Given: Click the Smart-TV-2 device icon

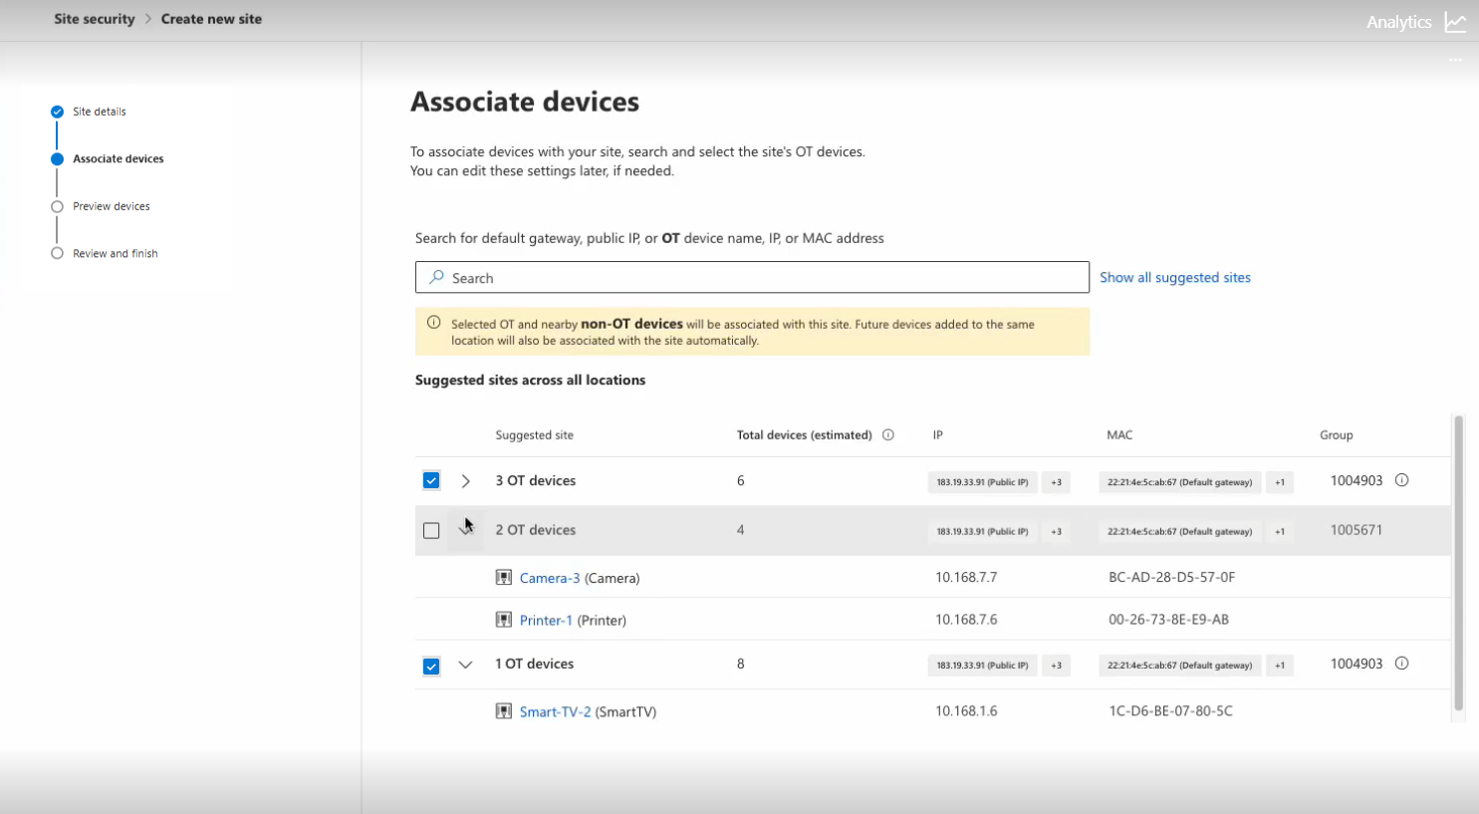Looking at the screenshot, I should [x=504, y=711].
